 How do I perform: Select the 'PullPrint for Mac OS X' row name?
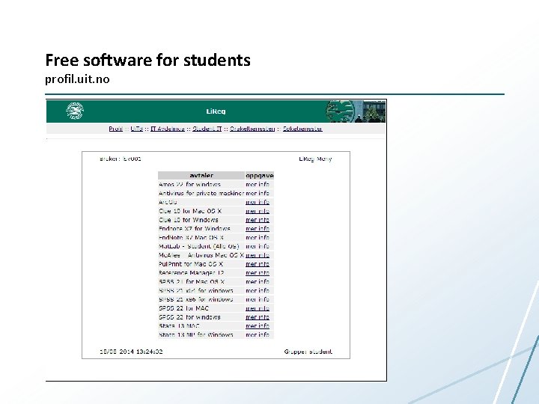point(191,264)
